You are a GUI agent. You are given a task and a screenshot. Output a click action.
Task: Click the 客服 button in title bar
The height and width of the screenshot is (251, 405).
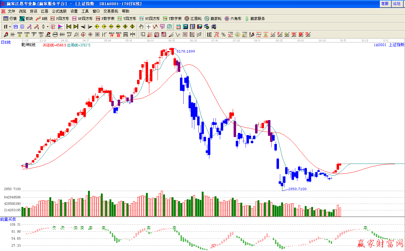point(385,4)
